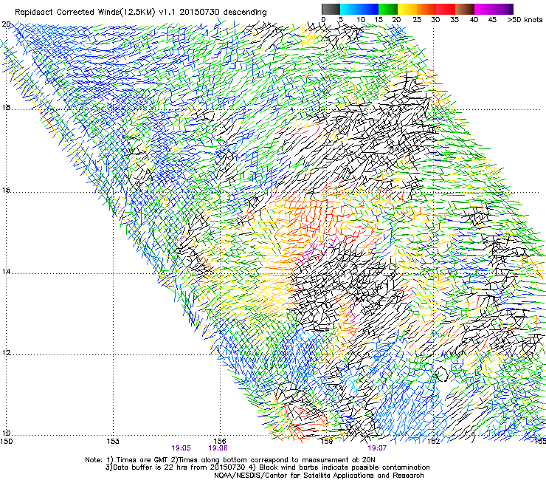Click legend tick label '40'
Image resolution: width=546 pixels, height=480 pixels.
[x=474, y=20]
